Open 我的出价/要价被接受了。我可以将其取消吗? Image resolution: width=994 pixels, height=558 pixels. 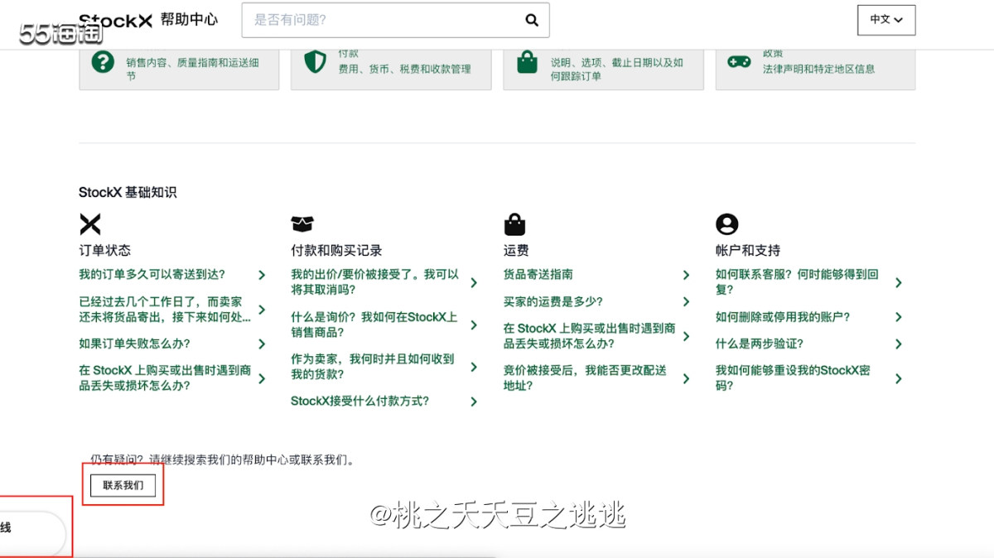374,281
